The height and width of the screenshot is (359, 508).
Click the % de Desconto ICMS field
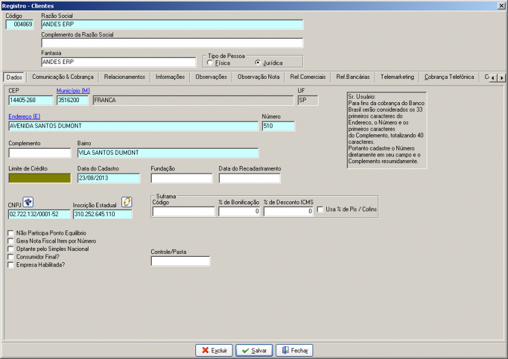tap(288, 211)
